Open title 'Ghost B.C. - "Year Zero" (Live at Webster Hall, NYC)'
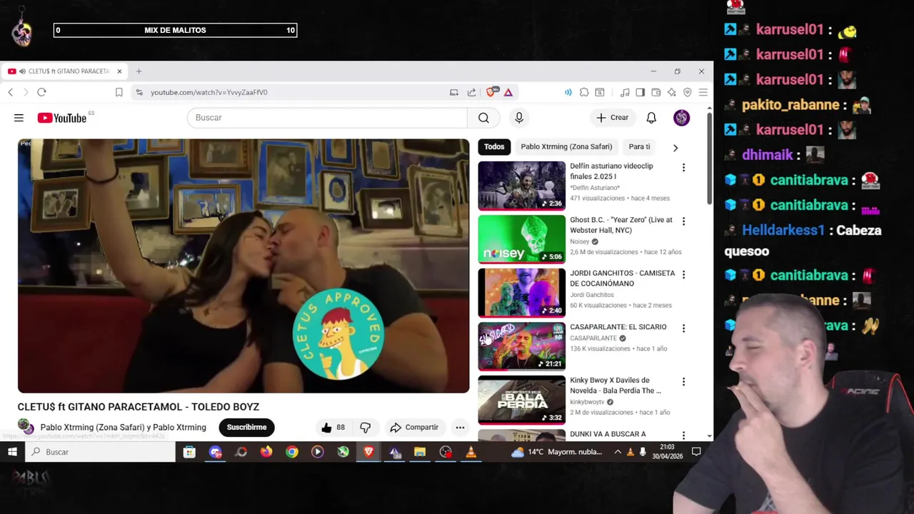The image size is (914, 514). click(621, 225)
